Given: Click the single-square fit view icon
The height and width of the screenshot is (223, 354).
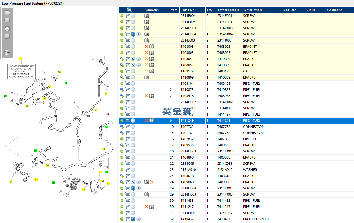Looking at the screenshot, I should tap(7, 36).
